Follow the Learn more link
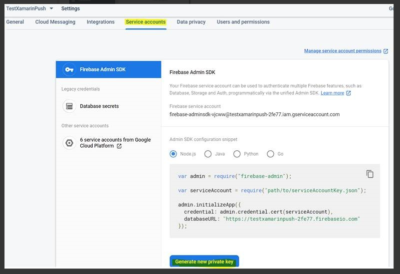400x274 pixels. [x=332, y=93]
